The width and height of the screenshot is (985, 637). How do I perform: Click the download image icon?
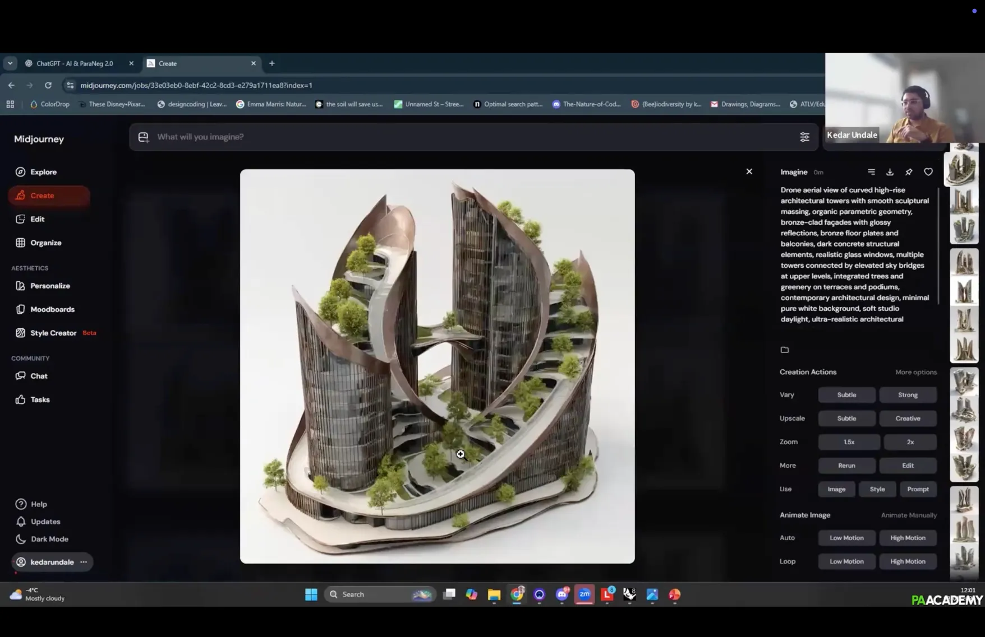(x=890, y=172)
